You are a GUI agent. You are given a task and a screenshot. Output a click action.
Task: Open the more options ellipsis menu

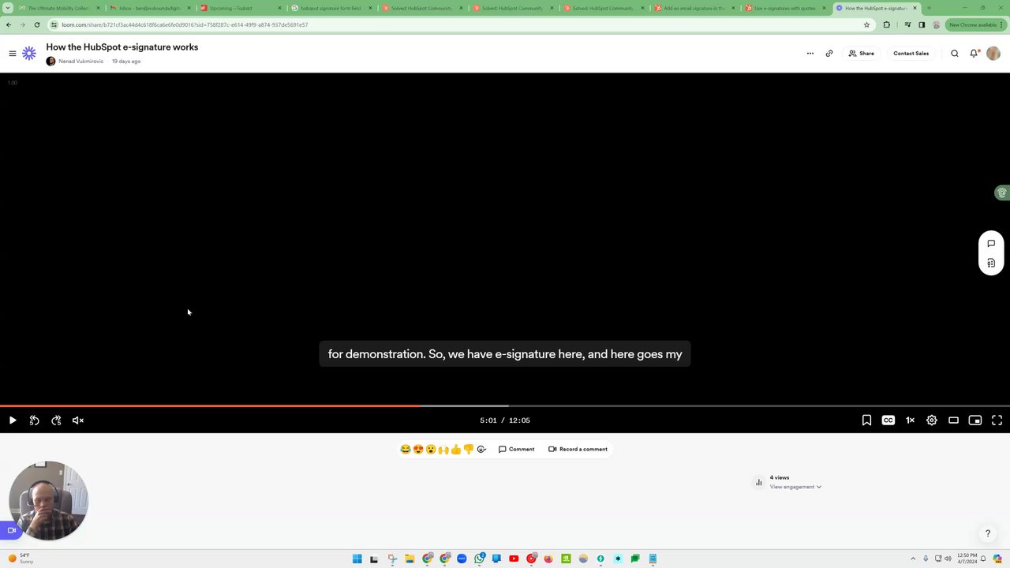pyautogui.click(x=810, y=54)
